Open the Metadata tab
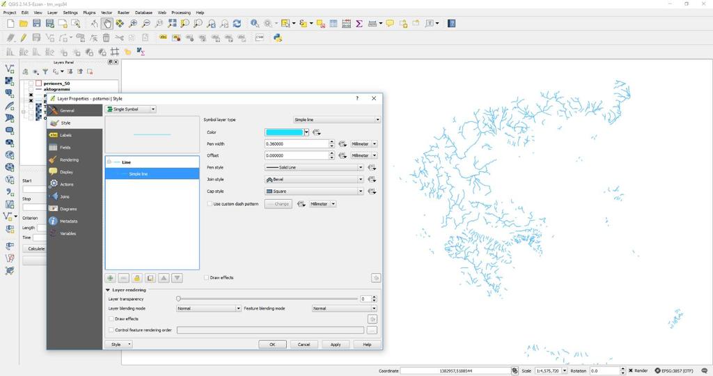Image resolution: width=713 pixels, height=376 pixels. (75, 221)
